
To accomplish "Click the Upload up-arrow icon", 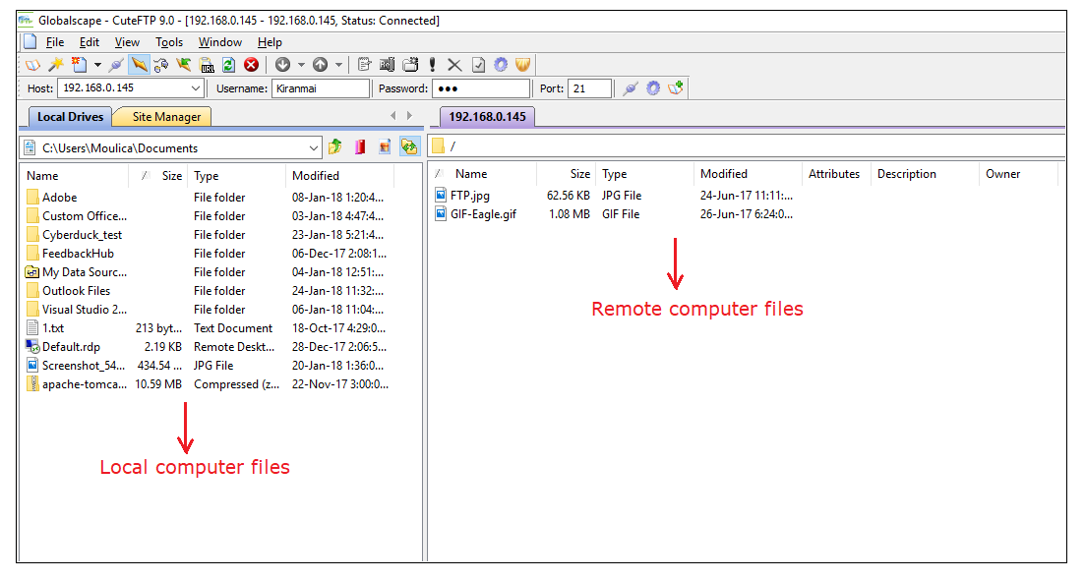I will pos(320,65).
